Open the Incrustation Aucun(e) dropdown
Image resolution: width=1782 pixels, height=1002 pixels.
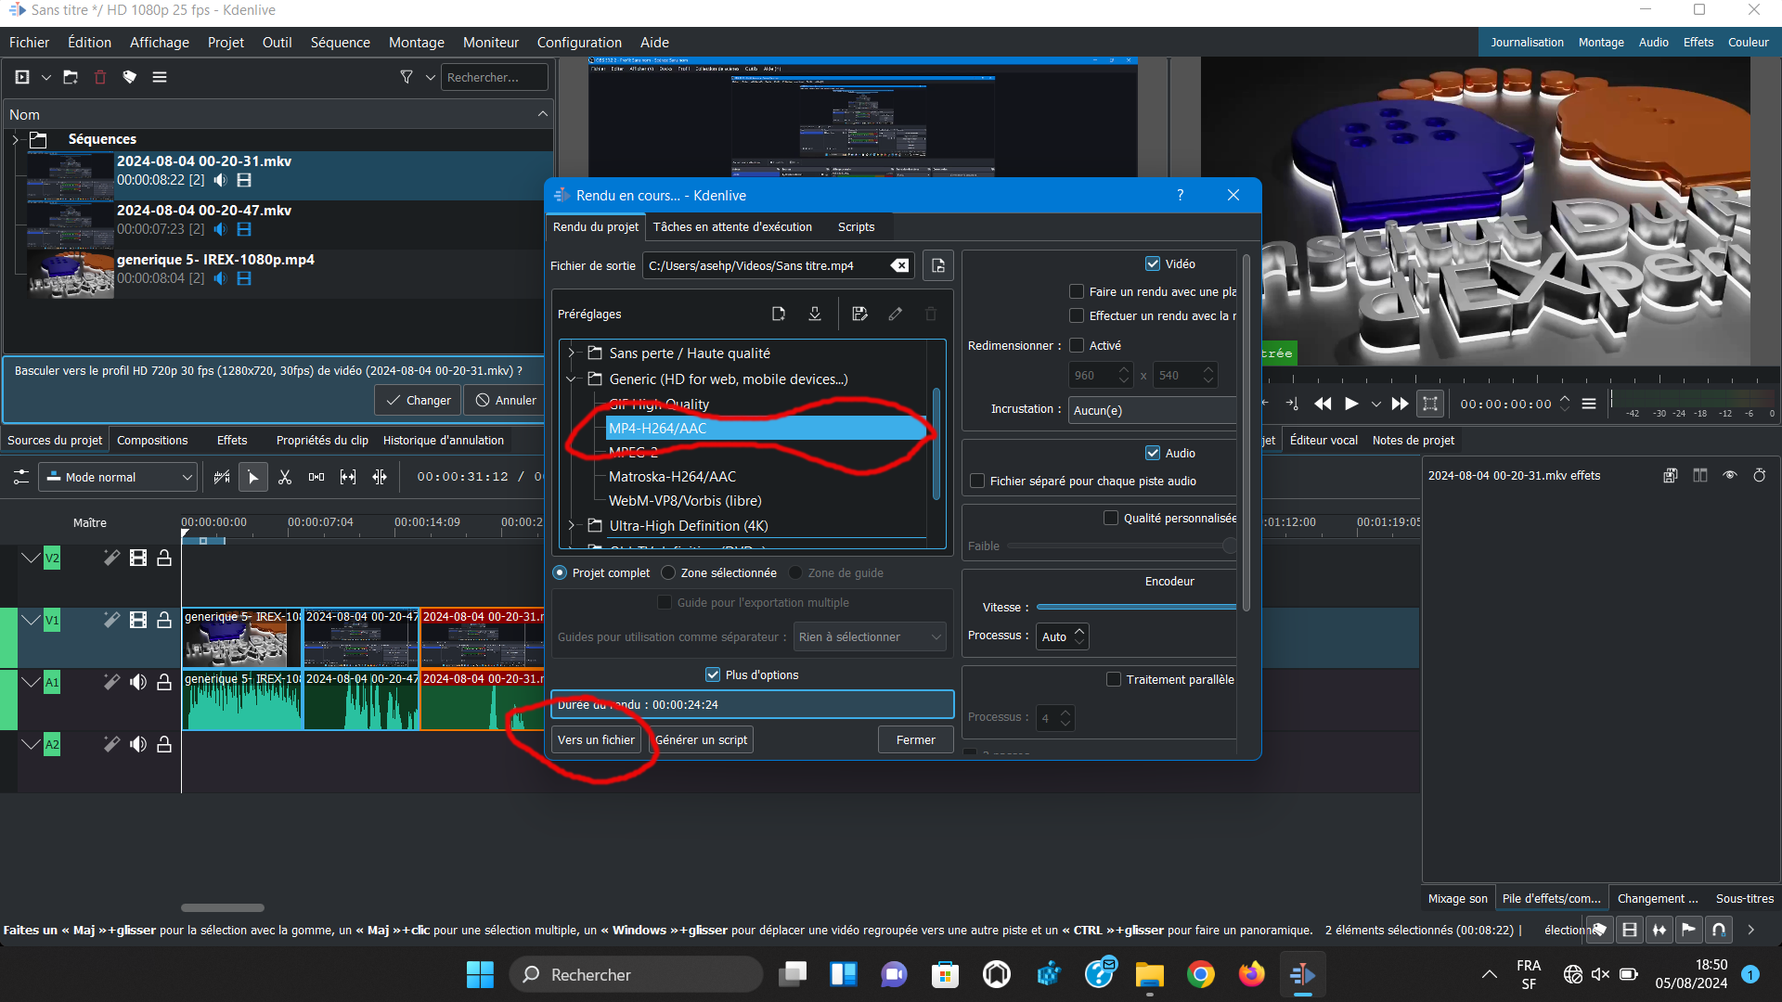[x=1153, y=410]
